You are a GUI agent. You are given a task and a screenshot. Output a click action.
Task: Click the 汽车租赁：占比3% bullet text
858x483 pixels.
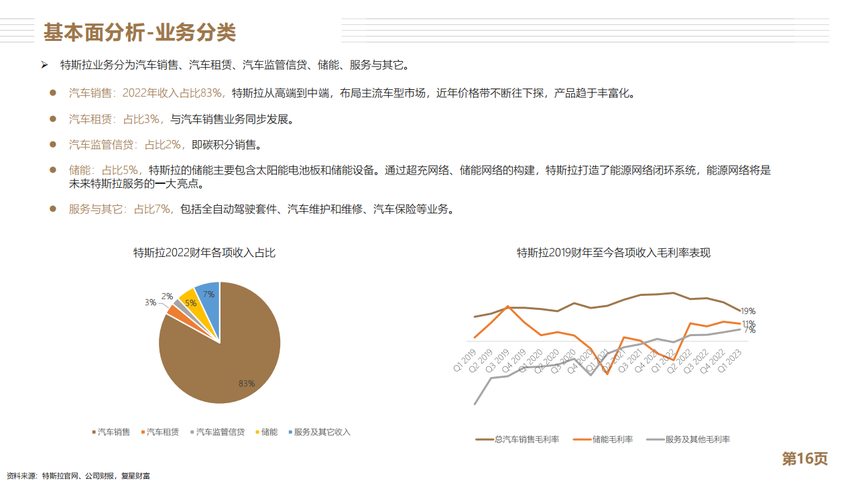click(182, 119)
